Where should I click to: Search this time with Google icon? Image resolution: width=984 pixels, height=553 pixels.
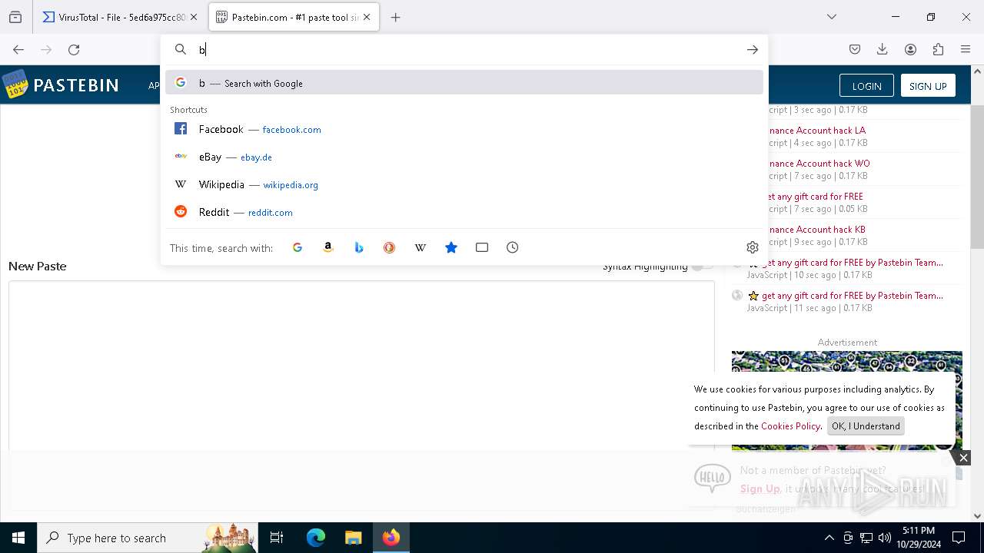click(298, 247)
